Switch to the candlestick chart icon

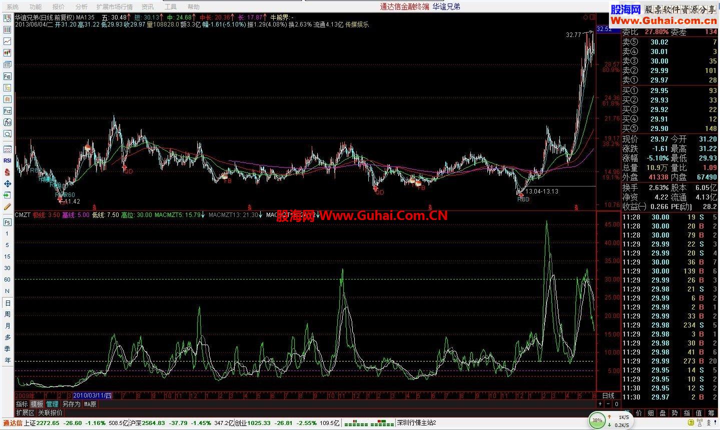click(x=8, y=53)
